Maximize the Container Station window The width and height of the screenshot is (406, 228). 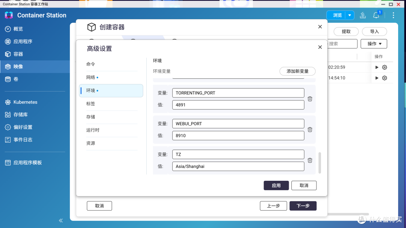tap(391, 4)
